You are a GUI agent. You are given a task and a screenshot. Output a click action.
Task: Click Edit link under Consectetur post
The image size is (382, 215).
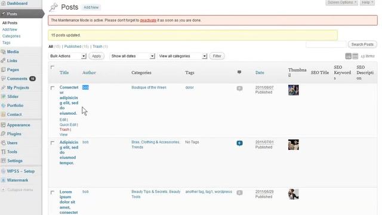[x=63, y=119]
